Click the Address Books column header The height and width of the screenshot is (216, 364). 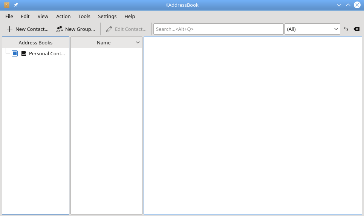(x=35, y=43)
